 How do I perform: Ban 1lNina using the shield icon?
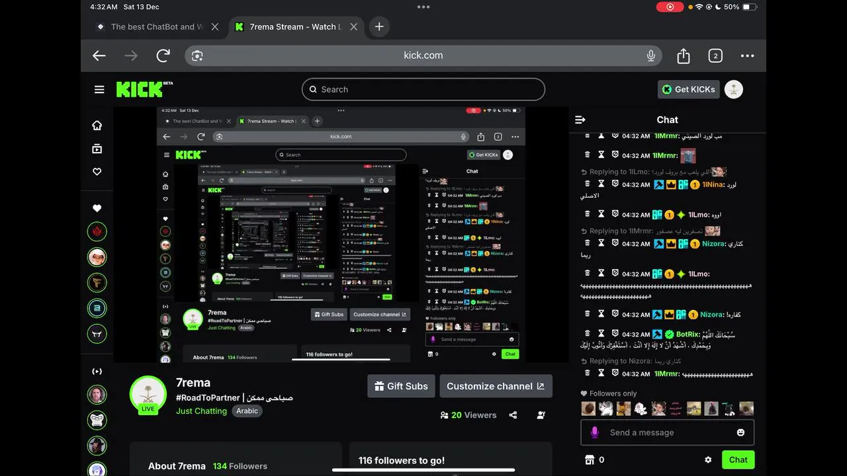pos(615,185)
